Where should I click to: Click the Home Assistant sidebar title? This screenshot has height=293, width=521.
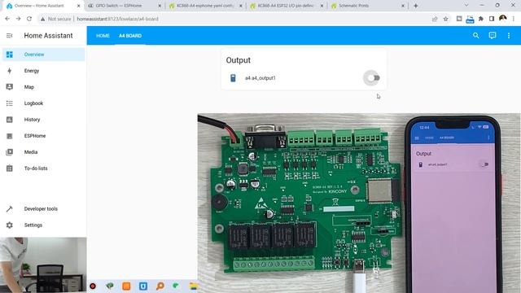(x=48, y=36)
